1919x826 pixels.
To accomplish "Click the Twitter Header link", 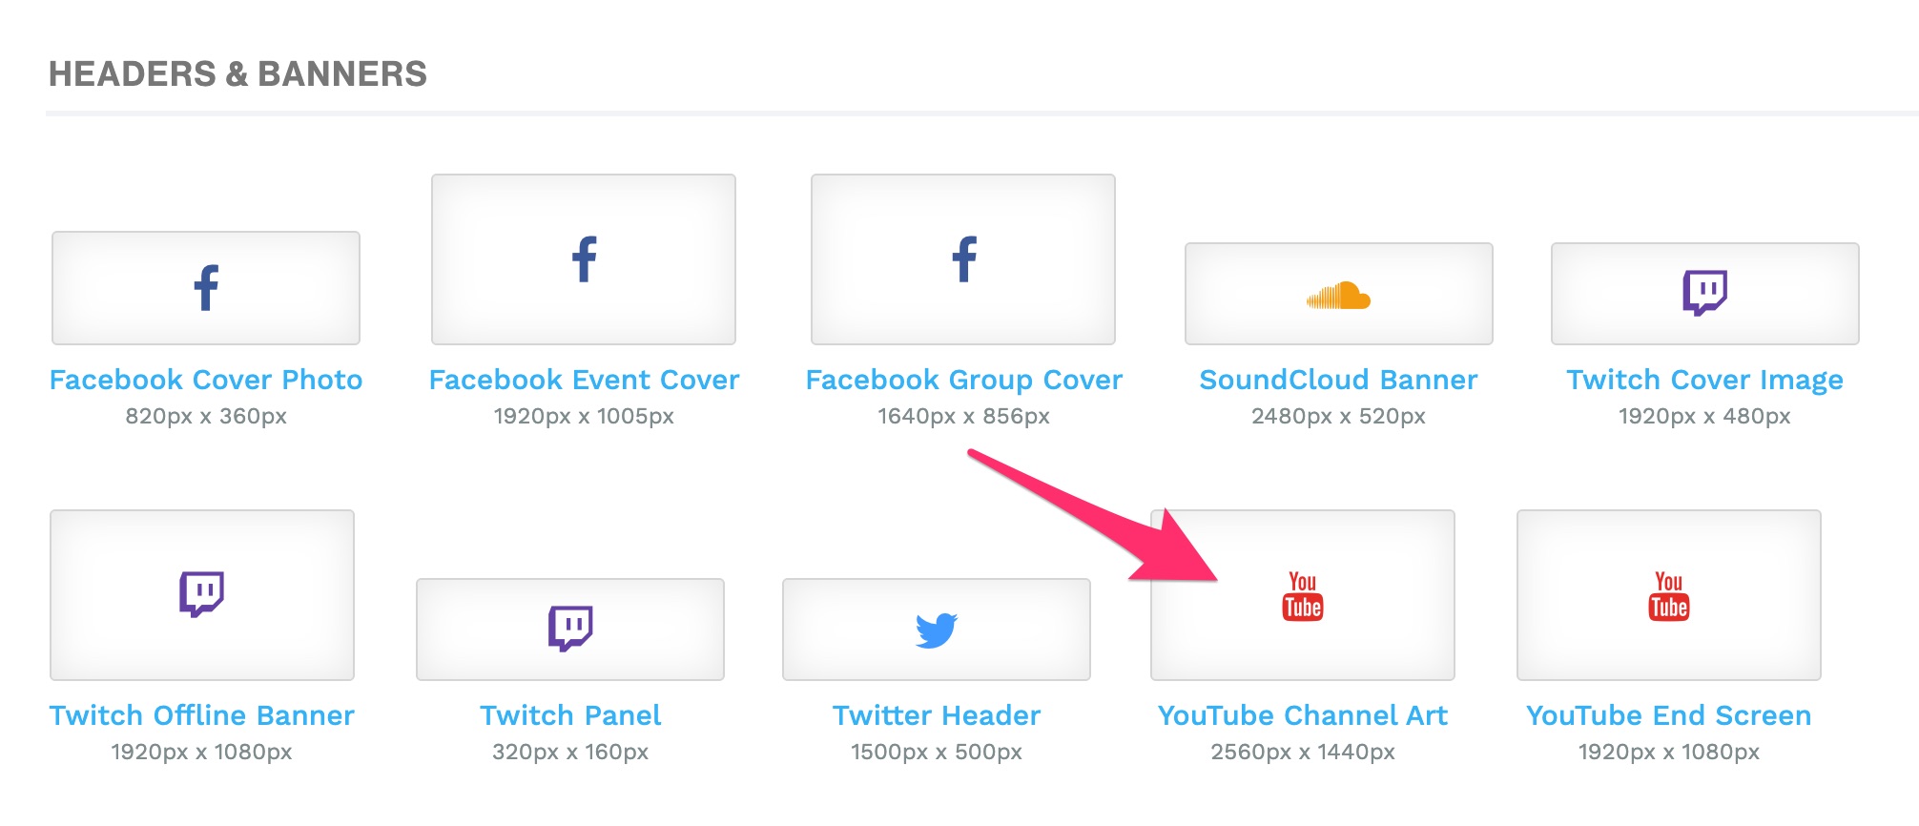I will coord(937,715).
